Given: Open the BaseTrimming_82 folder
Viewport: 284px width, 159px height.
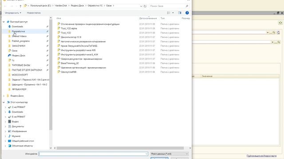Looking at the screenshot, I should point(70,63).
